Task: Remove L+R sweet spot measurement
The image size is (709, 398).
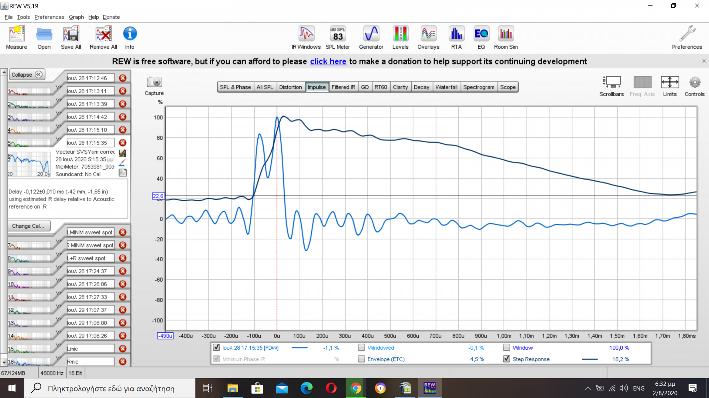Action: coord(123,258)
